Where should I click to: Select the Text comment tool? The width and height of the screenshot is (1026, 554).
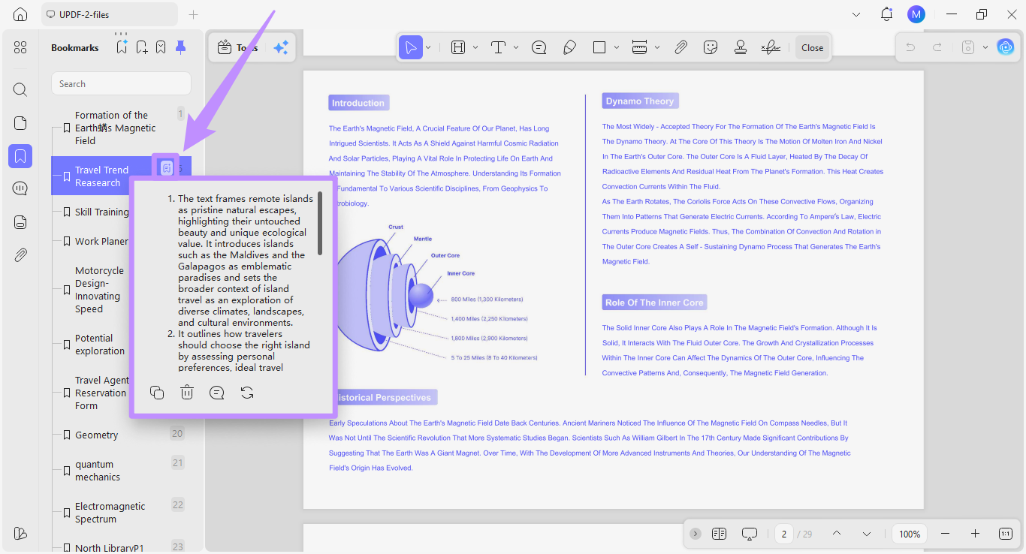[498, 47]
